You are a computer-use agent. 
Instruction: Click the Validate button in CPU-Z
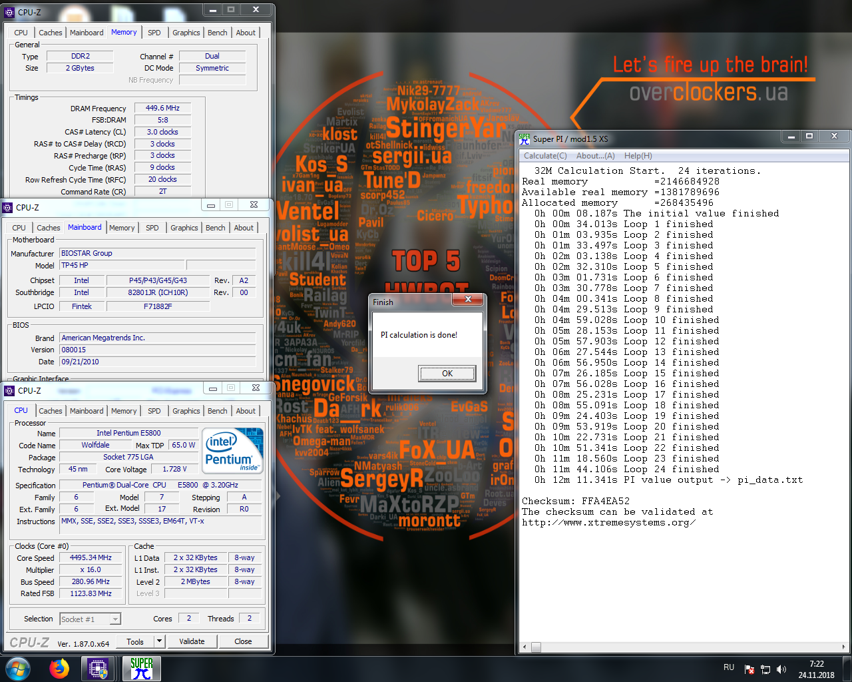192,641
